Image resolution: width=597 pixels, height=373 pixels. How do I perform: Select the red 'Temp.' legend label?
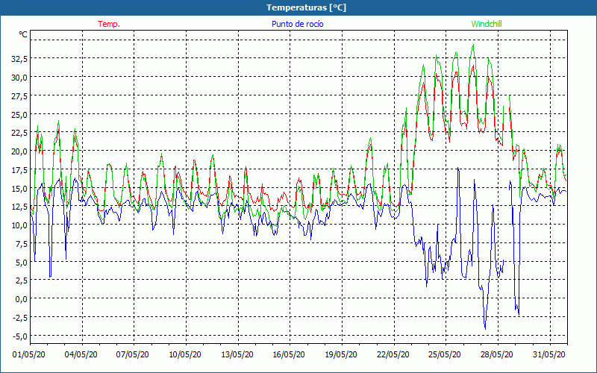tap(109, 24)
